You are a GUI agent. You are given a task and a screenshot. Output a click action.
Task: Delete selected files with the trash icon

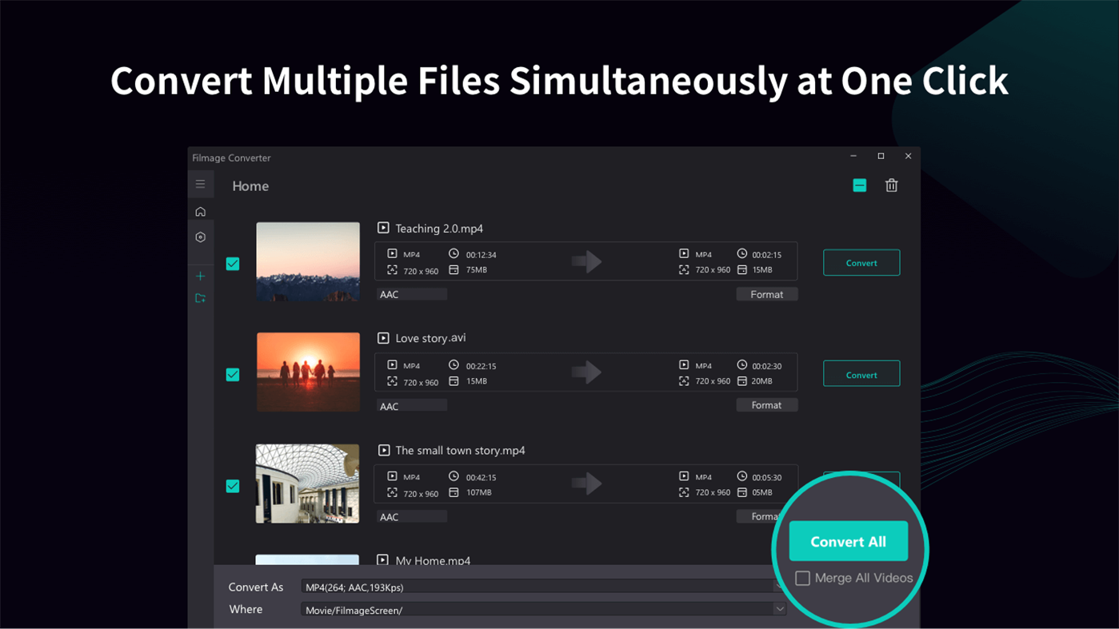pyautogui.click(x=892, y=185)
